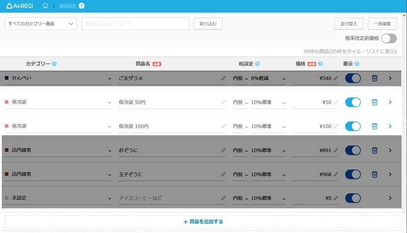Click the AirREGI logo

19,6
